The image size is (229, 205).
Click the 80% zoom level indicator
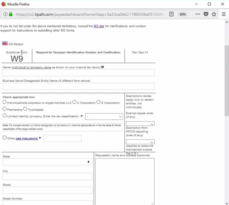click(183, 14)
